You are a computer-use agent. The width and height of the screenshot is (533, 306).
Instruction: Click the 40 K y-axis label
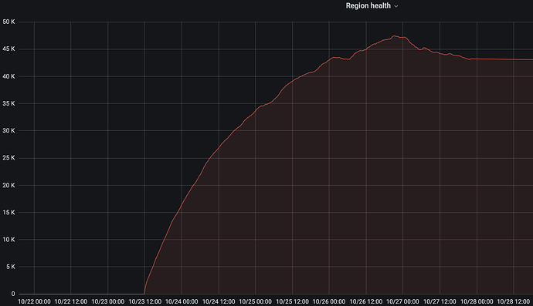click(x=8, y=76)
